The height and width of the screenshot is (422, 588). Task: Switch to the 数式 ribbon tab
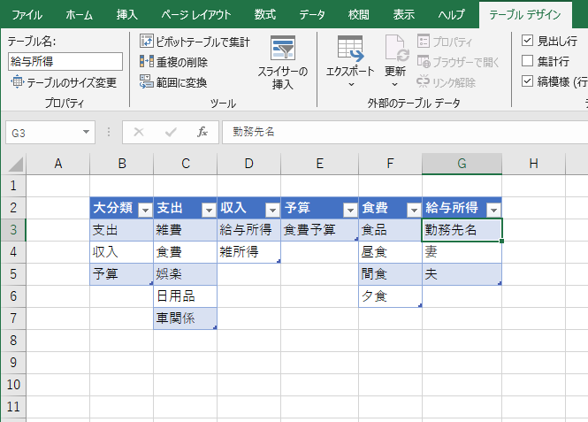[x=264, y=15]
